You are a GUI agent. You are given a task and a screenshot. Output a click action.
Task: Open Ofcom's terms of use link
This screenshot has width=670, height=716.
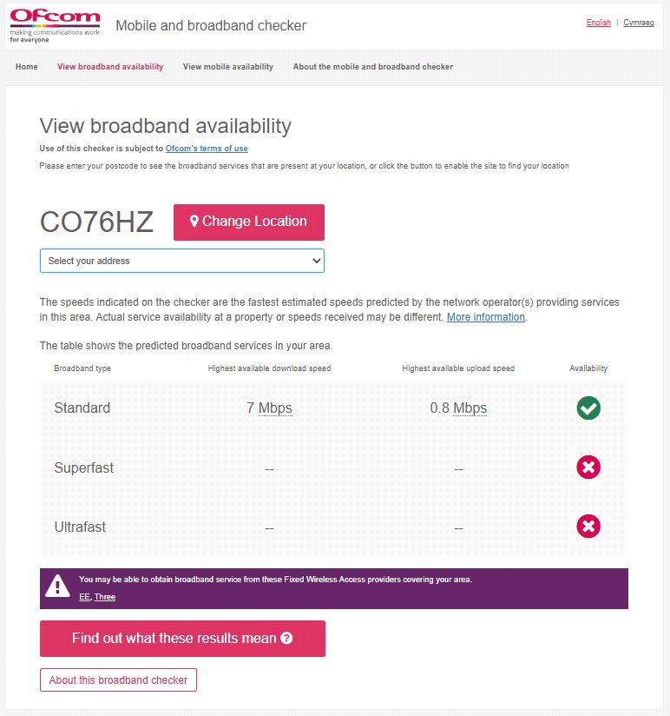[x=207, y=149]
